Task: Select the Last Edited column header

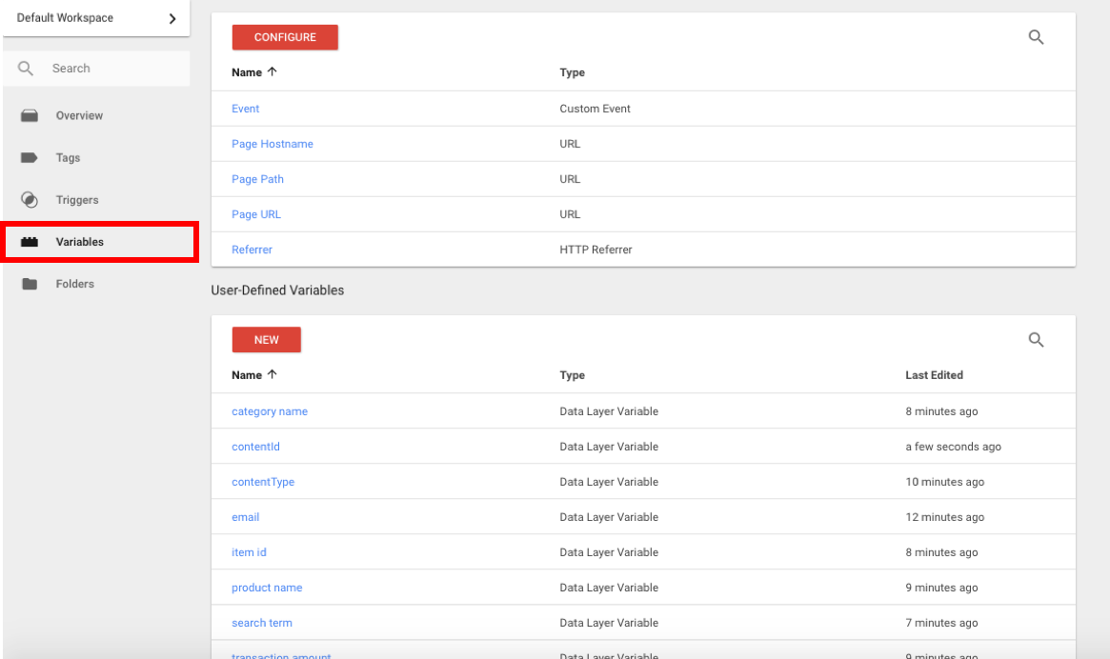Action: (934, 375)
